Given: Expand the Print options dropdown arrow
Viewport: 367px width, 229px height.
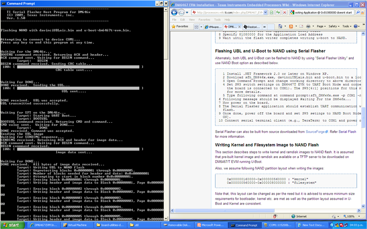Looking at the screenshot, I should pos(313,26).
